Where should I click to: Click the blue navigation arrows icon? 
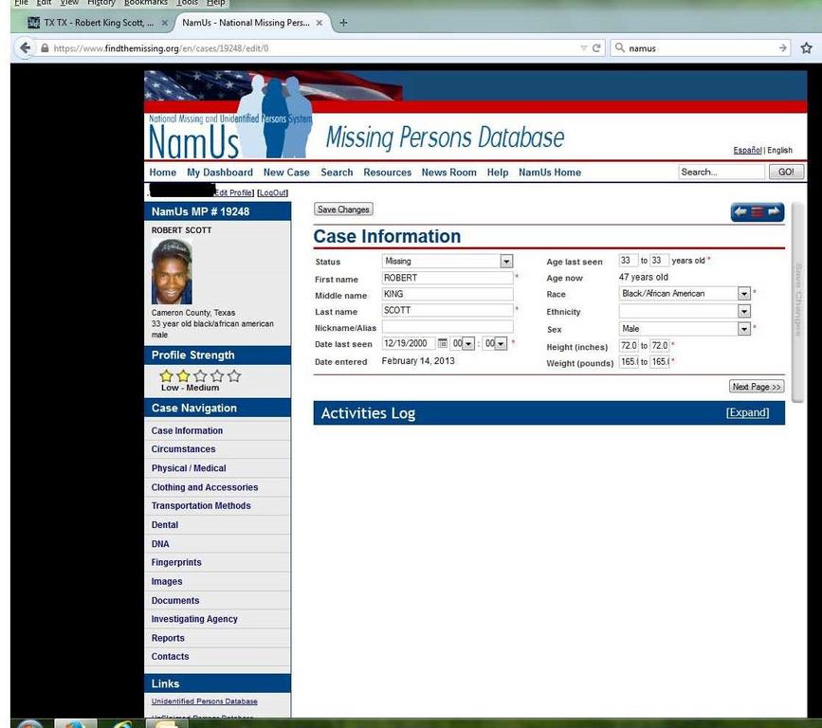click(x=758, y=211)
